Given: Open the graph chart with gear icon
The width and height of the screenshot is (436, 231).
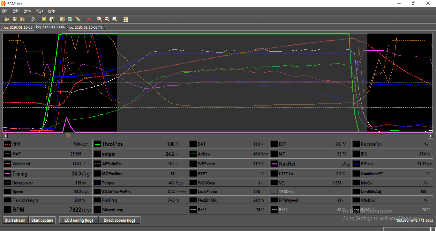Looking at the screenshot, I should [x=62, y=19].
